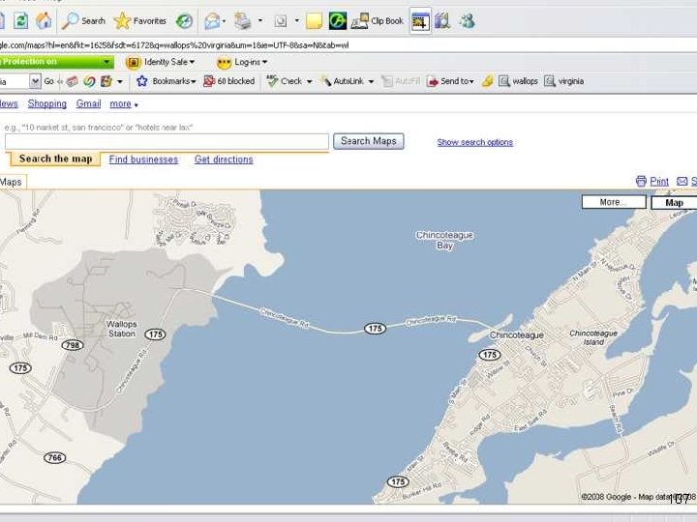Image resolution: width=697 pixels, height=522 pixels.
Task: Click the wallops highlight search term button
Action: click(518, 81)
